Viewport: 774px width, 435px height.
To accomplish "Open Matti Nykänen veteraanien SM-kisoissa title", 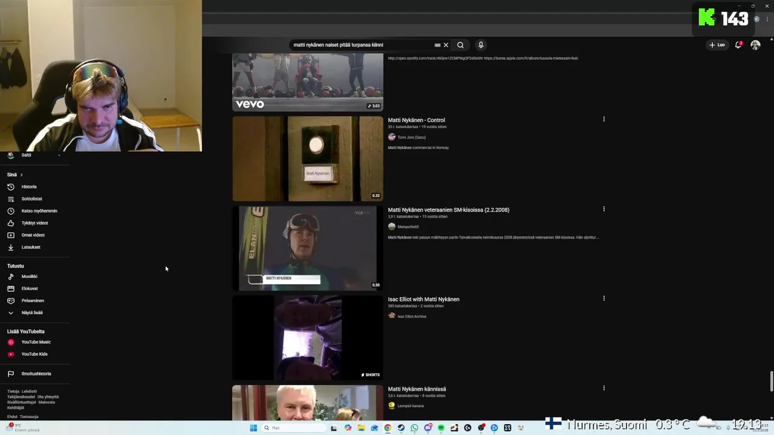I will point(448,210).
